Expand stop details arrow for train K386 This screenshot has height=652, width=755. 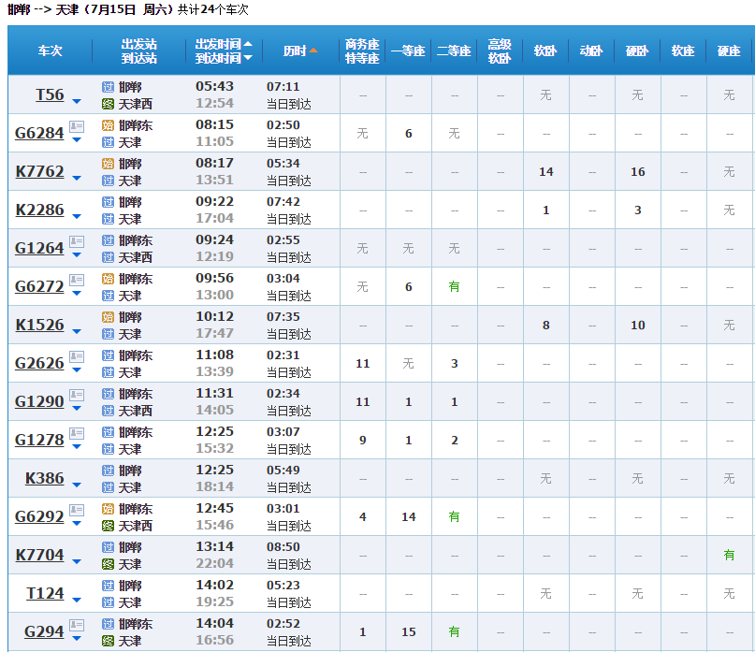pos(77,485)
